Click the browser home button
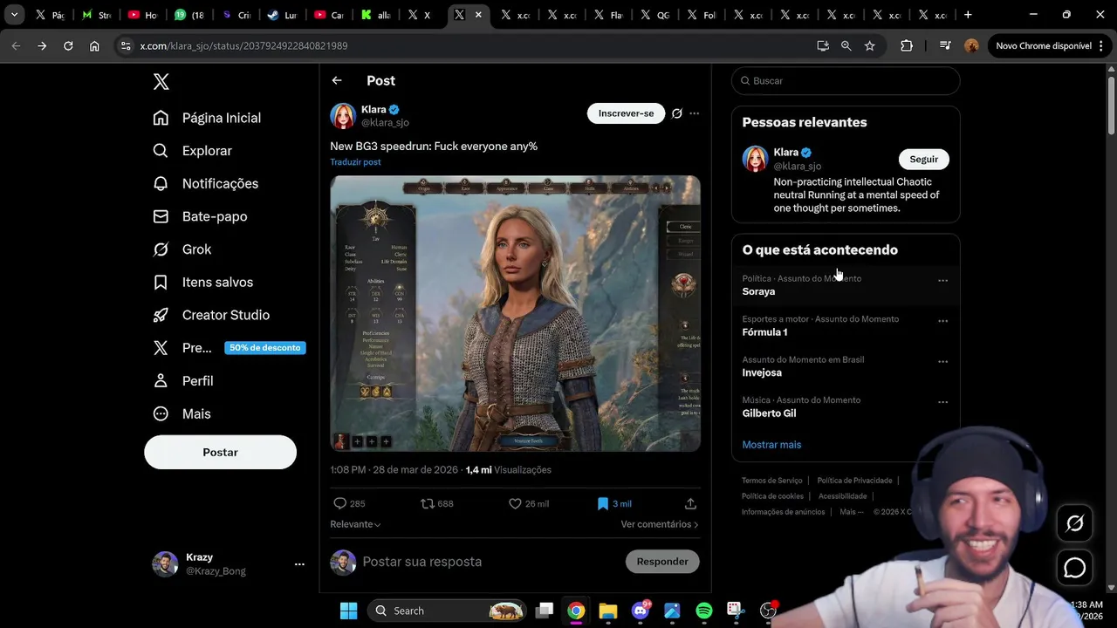The height and width of the screenshot is (628, 1117). click(x=94, y=46)
